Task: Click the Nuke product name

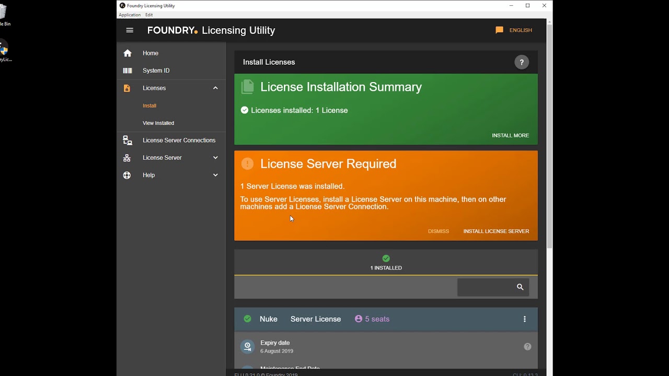Action: (x=269, y=319)
